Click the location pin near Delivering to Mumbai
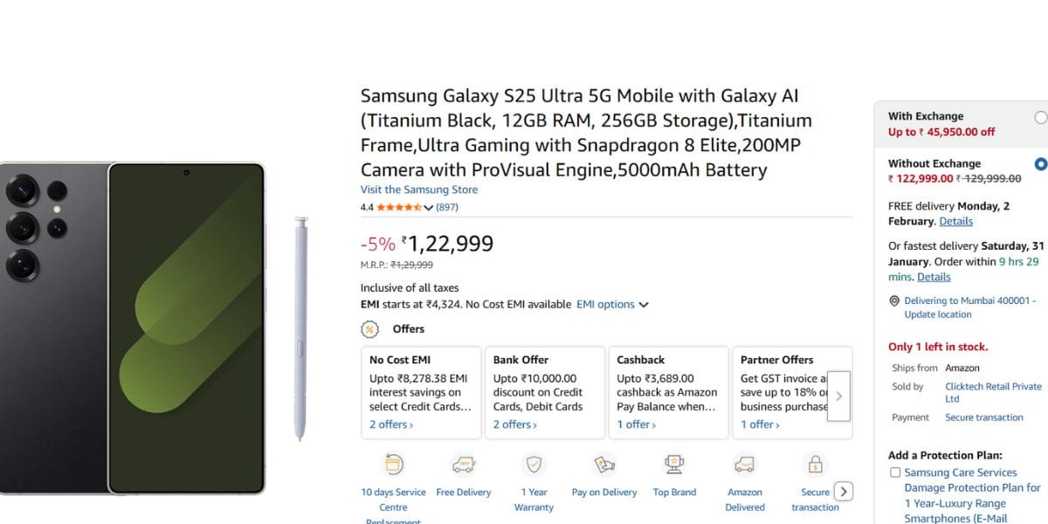This screenshot has height=524, width=1048. point(893,300)
